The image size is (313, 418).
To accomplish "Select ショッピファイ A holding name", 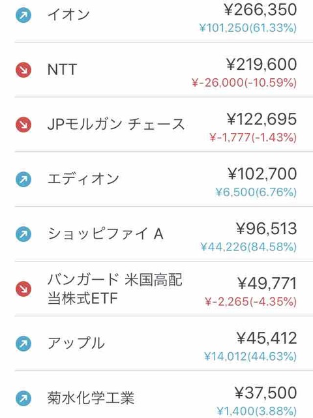I will (105, 234).
